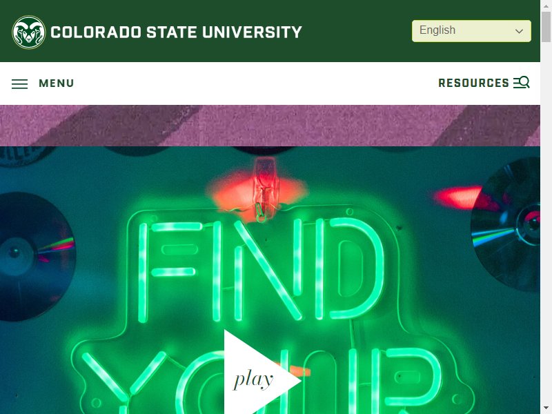Click the purple textured banner strip
Image resolution: width=552 pixels, height=414 pixels.
point(270,126)
